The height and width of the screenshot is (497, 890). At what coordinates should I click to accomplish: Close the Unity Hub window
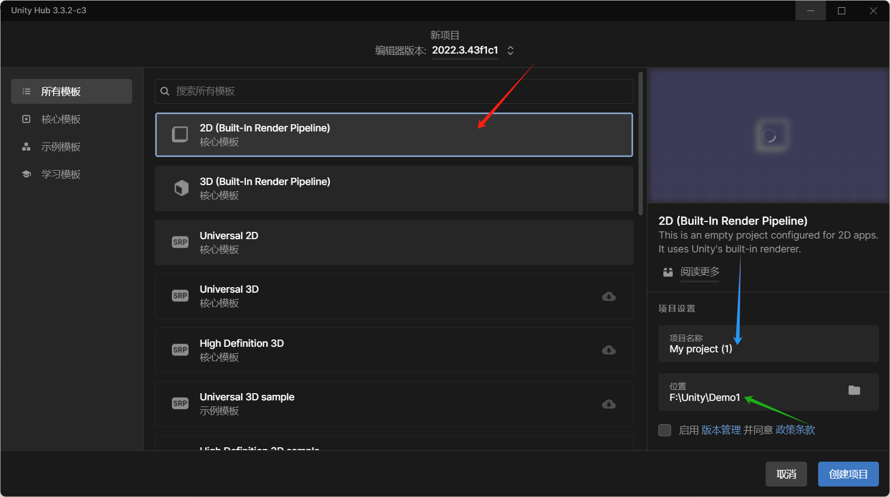click(873, 10)
